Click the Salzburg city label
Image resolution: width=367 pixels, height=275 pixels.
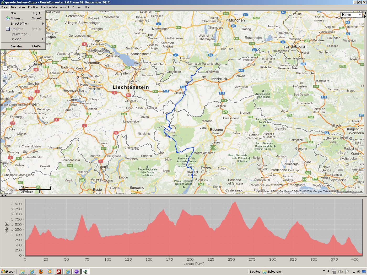(298, 46)
